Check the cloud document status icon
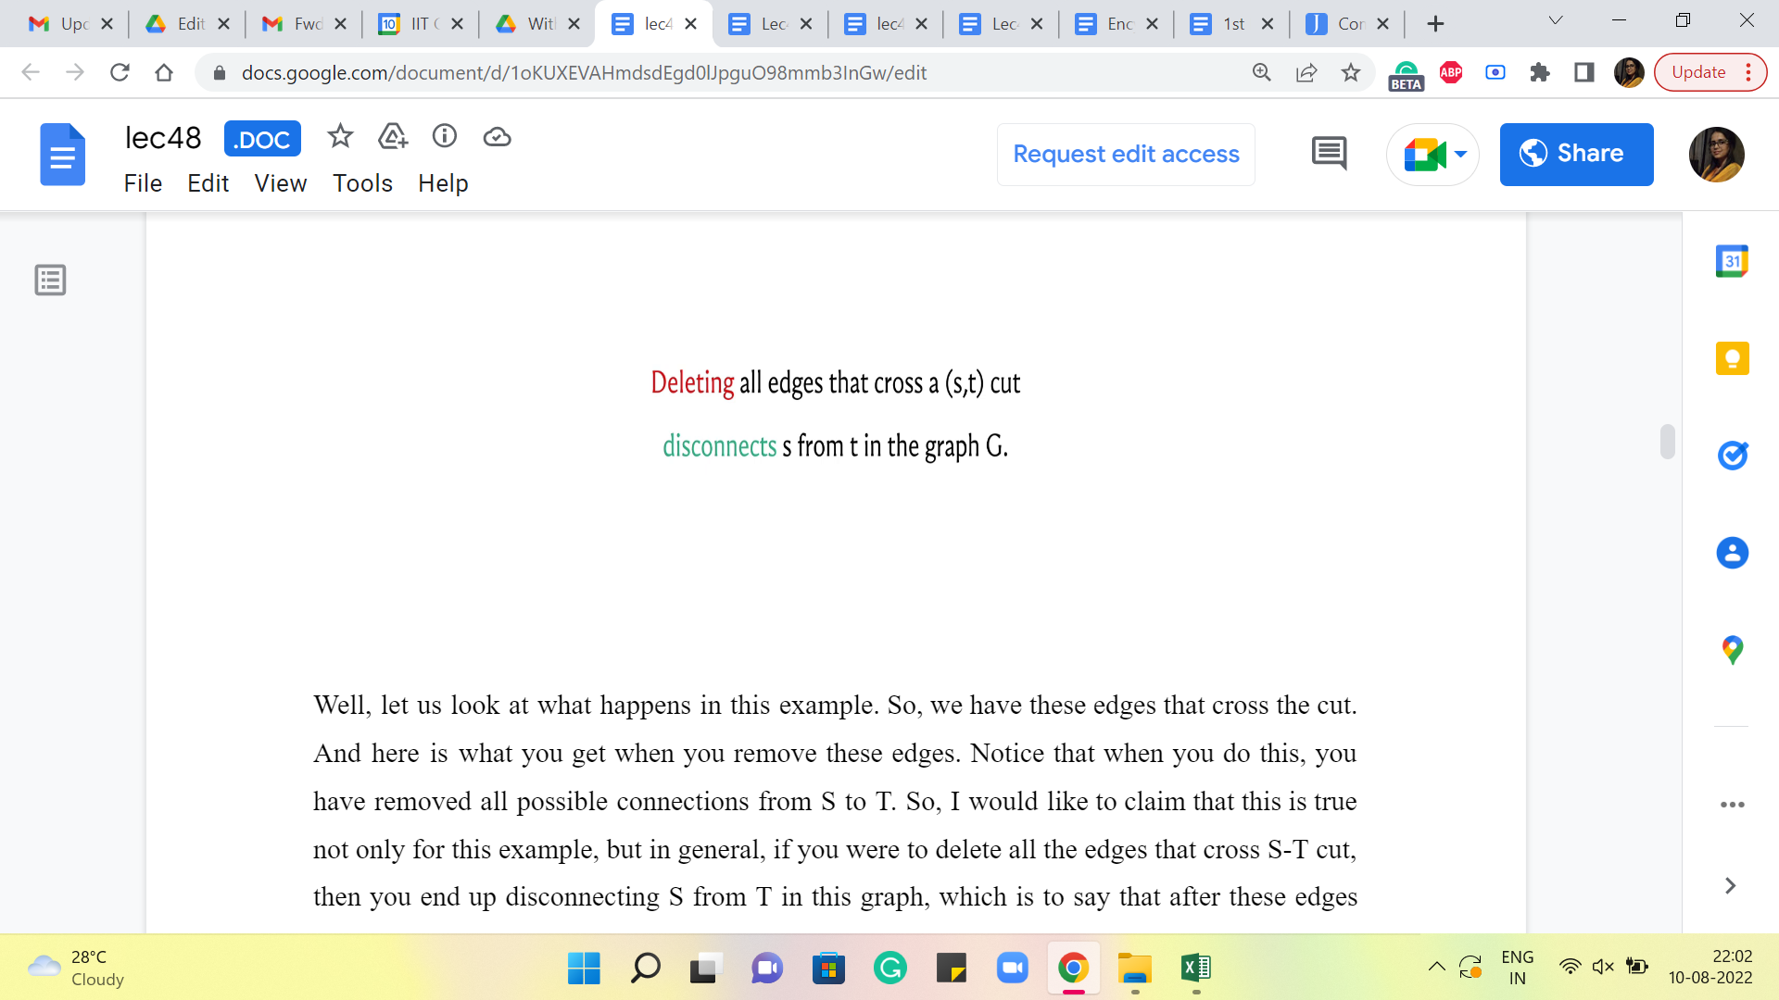The height and width of the screenshot is (1000, 1779). (x=497, y=137)
